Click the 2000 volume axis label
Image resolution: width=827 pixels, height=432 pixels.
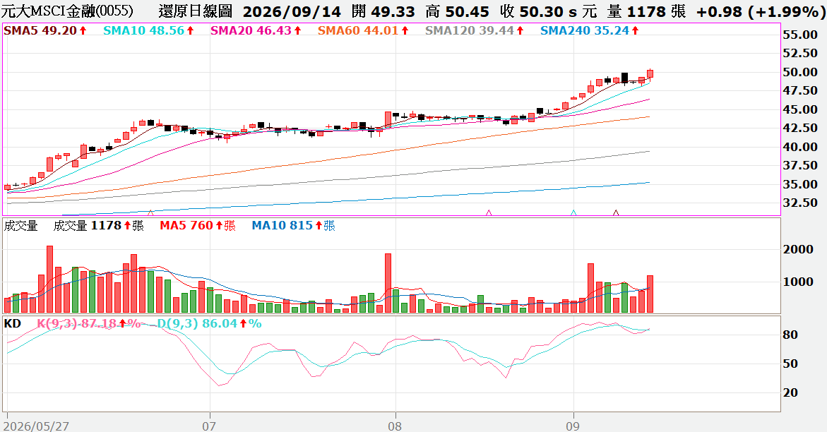point(798,249)
